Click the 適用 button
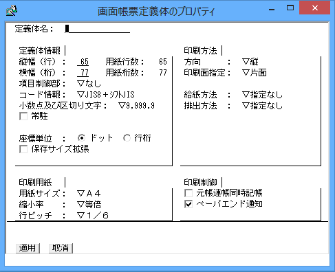This screenshot has width=335, height=272. [28, 248]
